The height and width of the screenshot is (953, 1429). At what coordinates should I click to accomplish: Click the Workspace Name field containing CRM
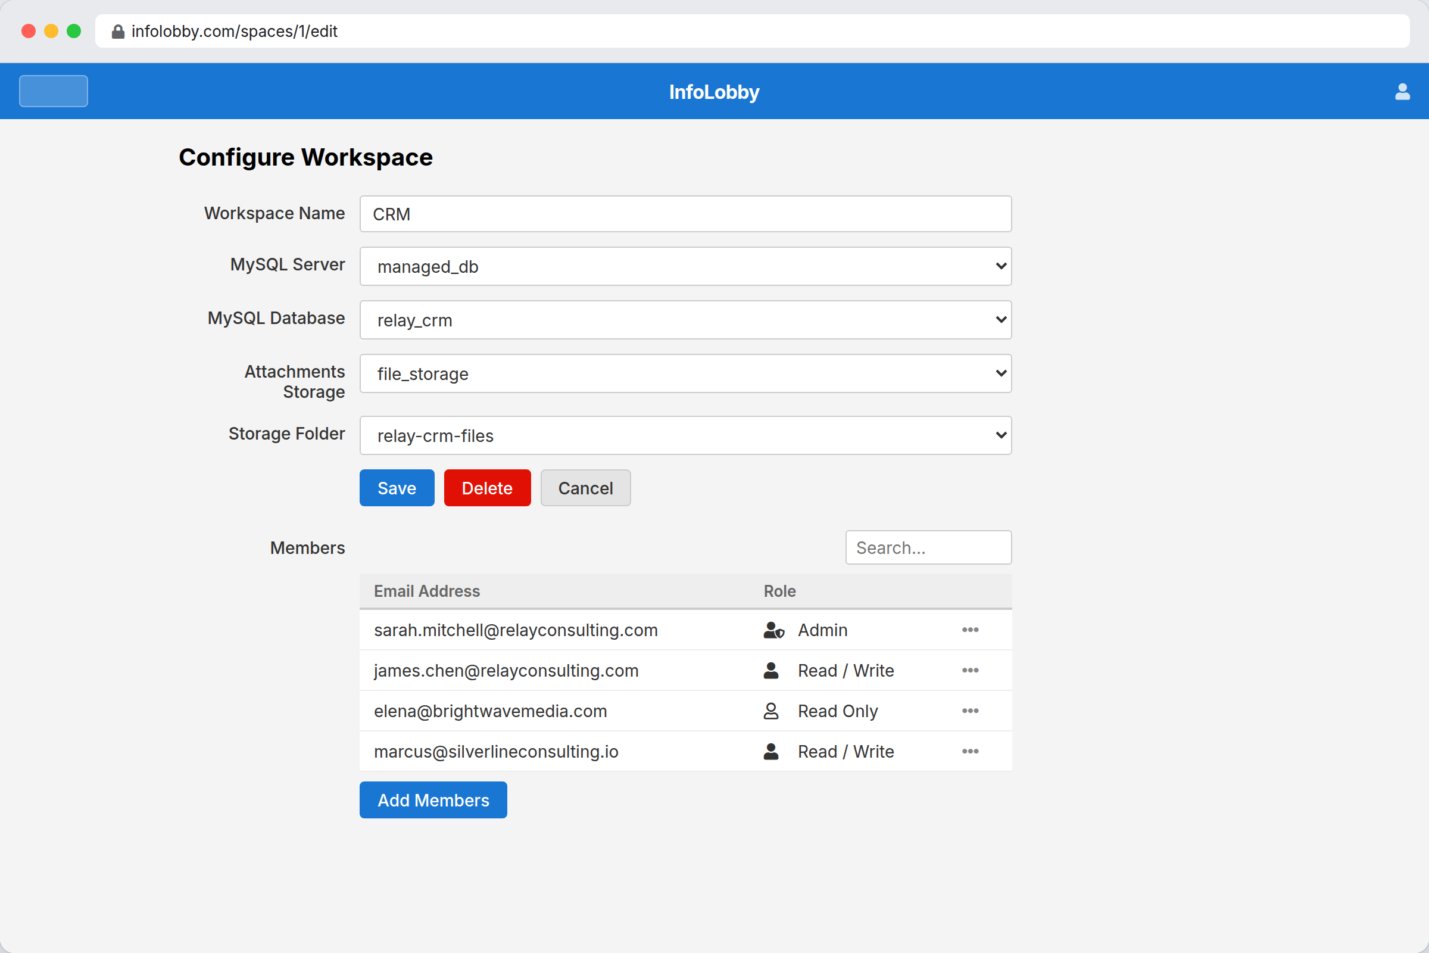coord(685,214)
